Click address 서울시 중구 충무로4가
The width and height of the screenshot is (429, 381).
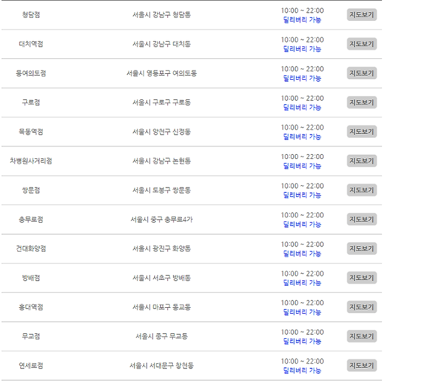click(x=161, y=220)
